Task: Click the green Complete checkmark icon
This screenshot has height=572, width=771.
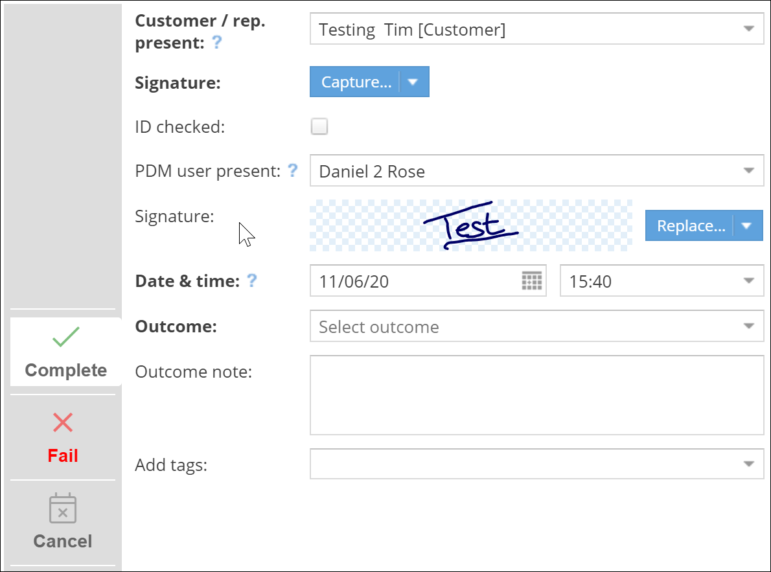Action: coord(65,337)
